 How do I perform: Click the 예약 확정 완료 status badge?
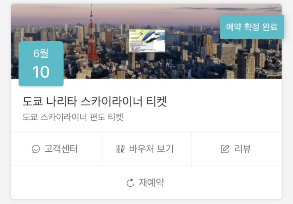pyautogui.click(x=252, y=27)
